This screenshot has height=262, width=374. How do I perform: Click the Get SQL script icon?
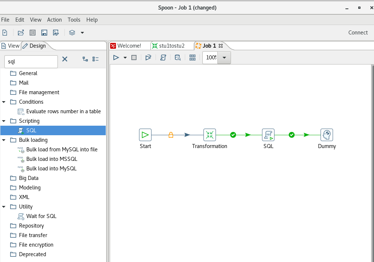(x=163, y=58)
